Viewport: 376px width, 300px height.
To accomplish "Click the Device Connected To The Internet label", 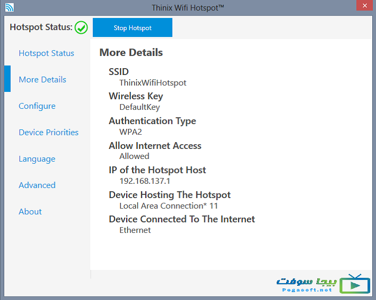I will pos(182,219).
